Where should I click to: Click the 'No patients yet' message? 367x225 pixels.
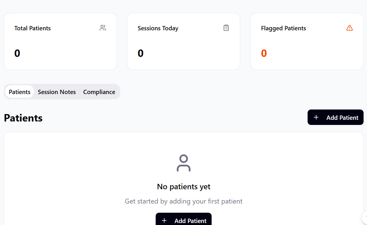(x=184, y=186)
